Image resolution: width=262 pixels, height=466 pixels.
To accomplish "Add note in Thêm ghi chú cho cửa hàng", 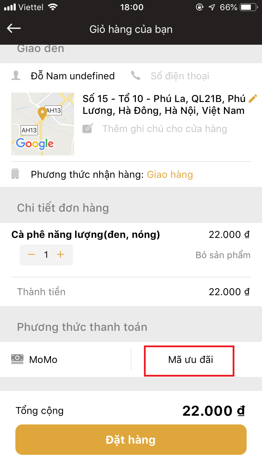I will click(165, 129).
